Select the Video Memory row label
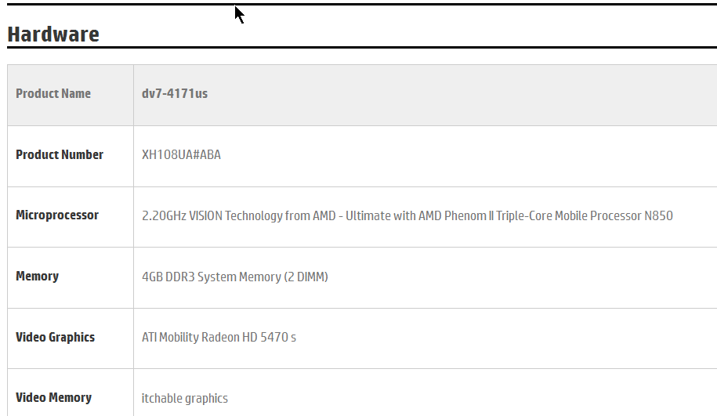 click(53, 398)
